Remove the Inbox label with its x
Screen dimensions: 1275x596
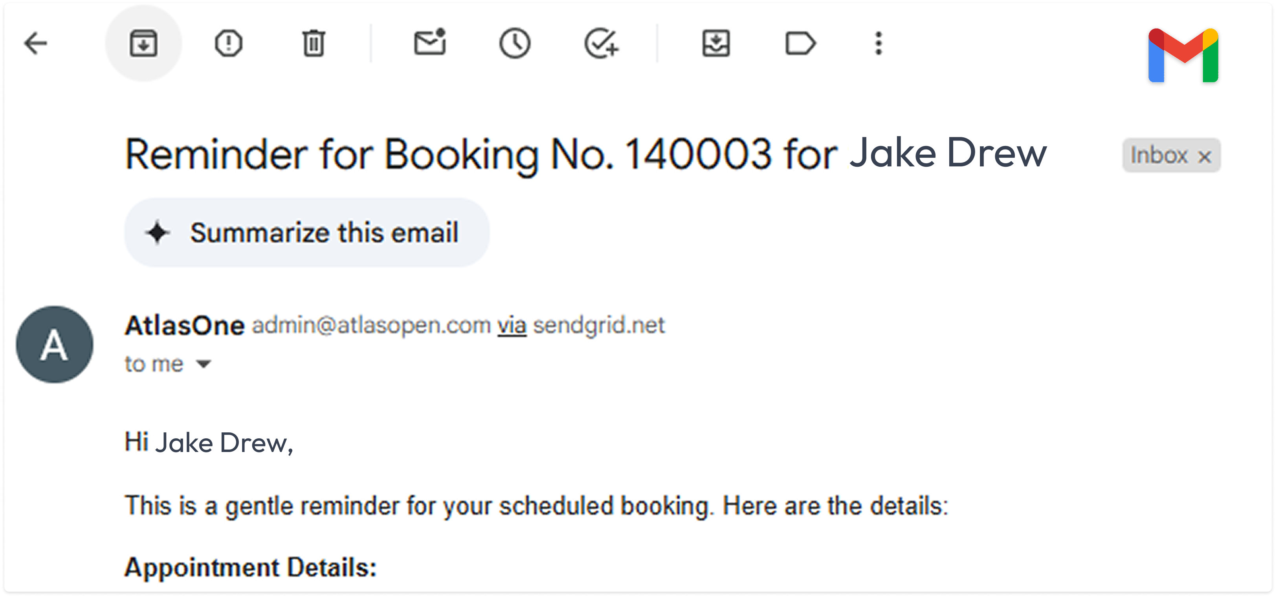tap(1205, 157)
